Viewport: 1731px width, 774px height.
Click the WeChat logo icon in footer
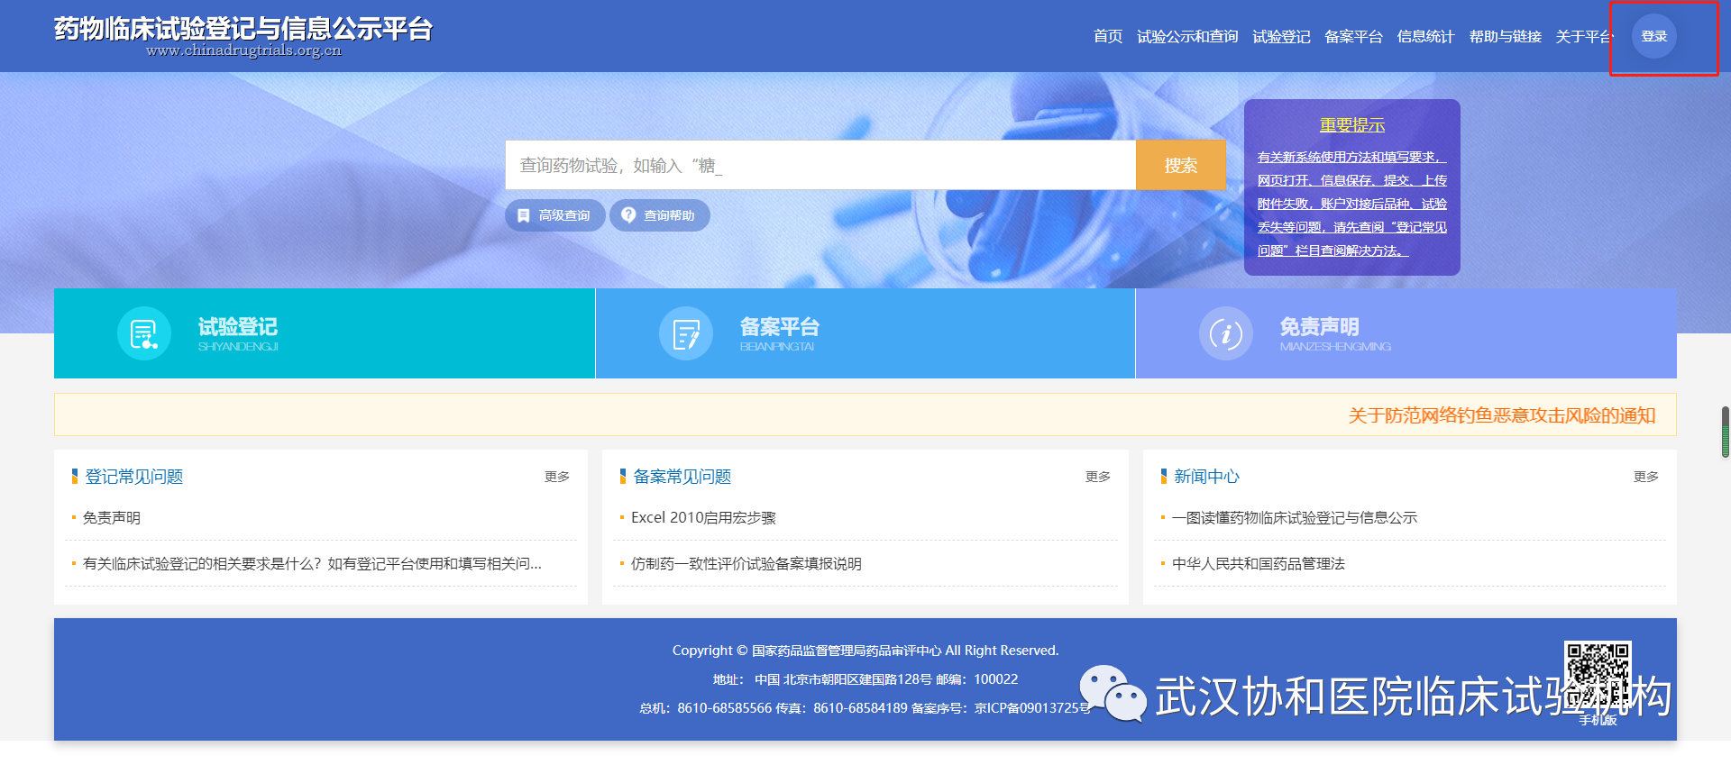pos(1113,694)
